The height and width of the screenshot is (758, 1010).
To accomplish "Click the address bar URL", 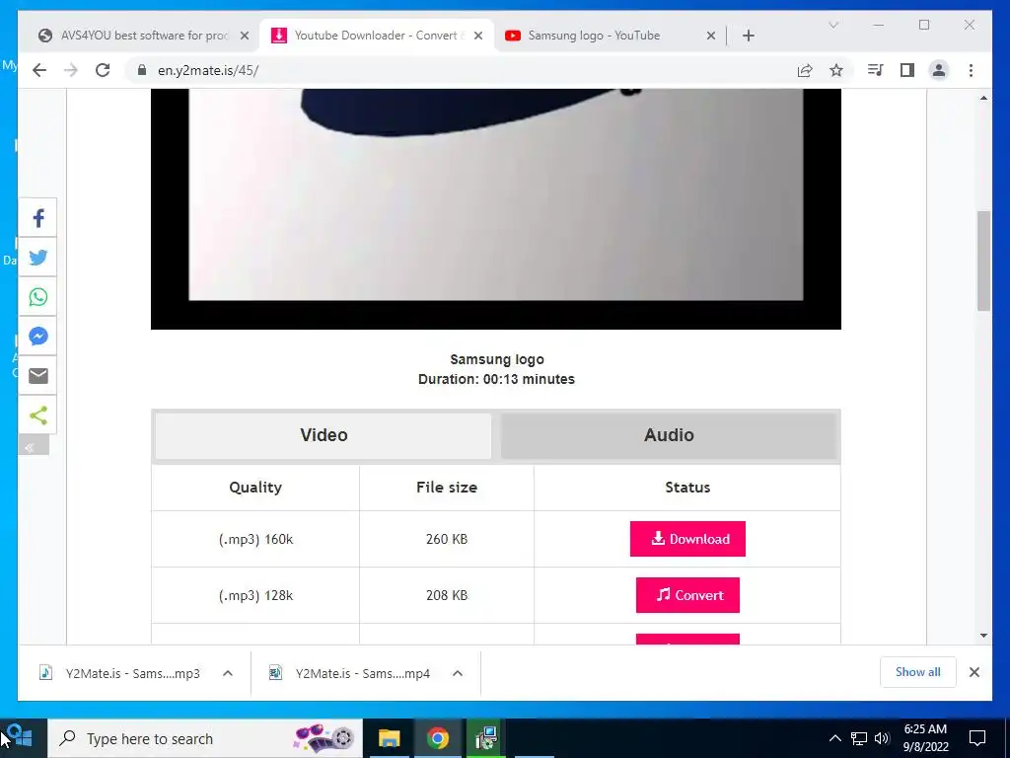I will coord(208,70).
